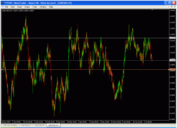The height and width of the screenshot is (128, 177).
Task: Switch to USDCAD,H1 tab beside the Weekly tab
Action: 26,125
